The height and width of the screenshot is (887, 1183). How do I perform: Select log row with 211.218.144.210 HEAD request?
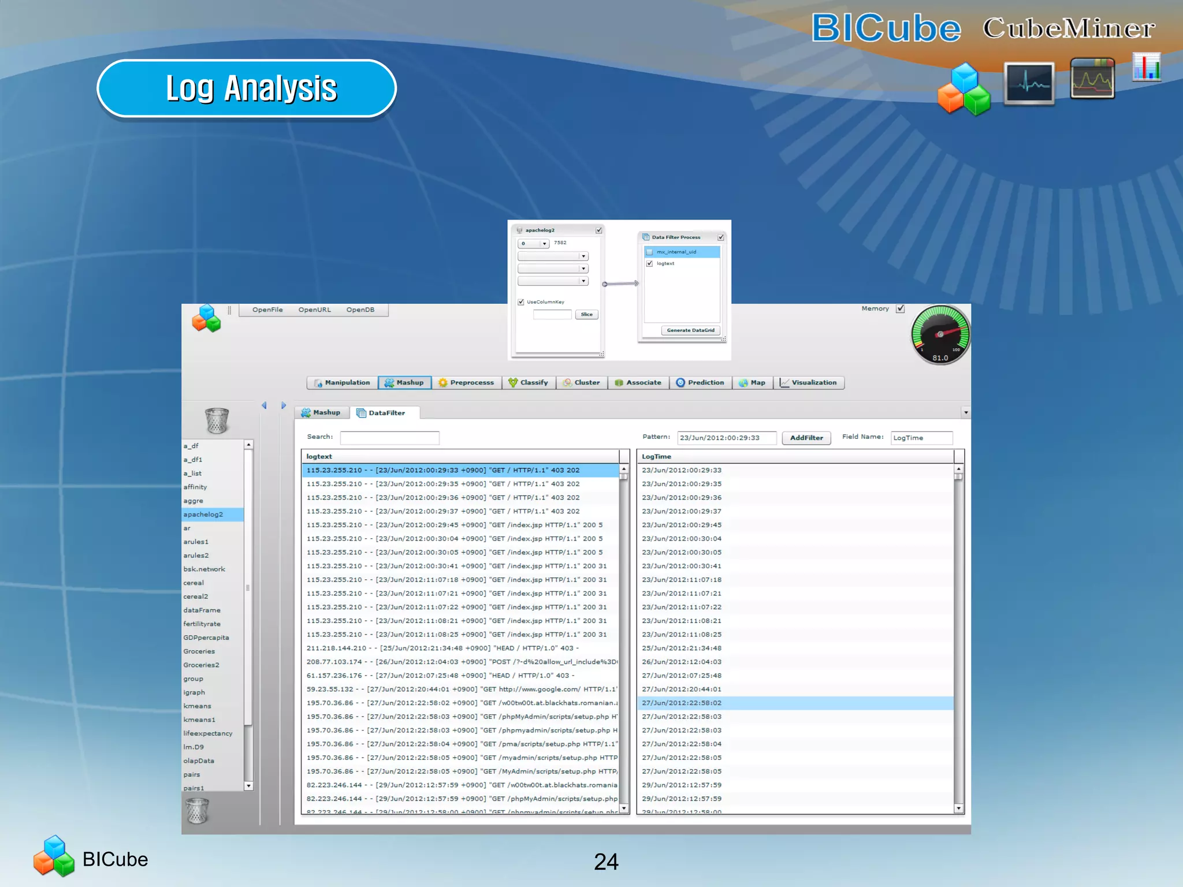pyautogui.click(x=460, y=648)
